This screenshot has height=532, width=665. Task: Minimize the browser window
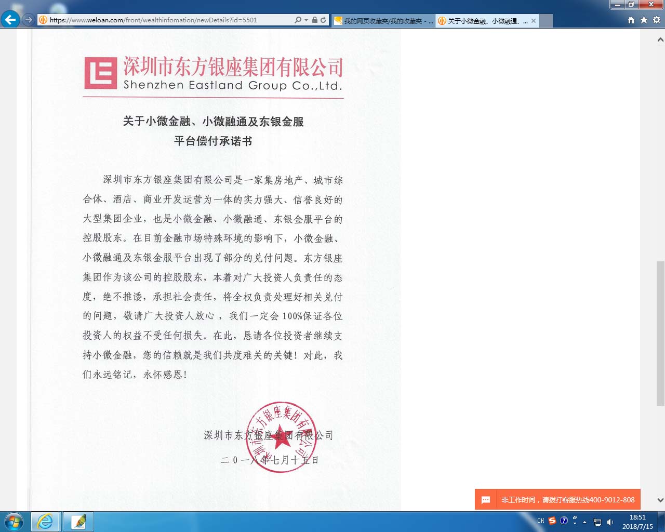point(618,4)
